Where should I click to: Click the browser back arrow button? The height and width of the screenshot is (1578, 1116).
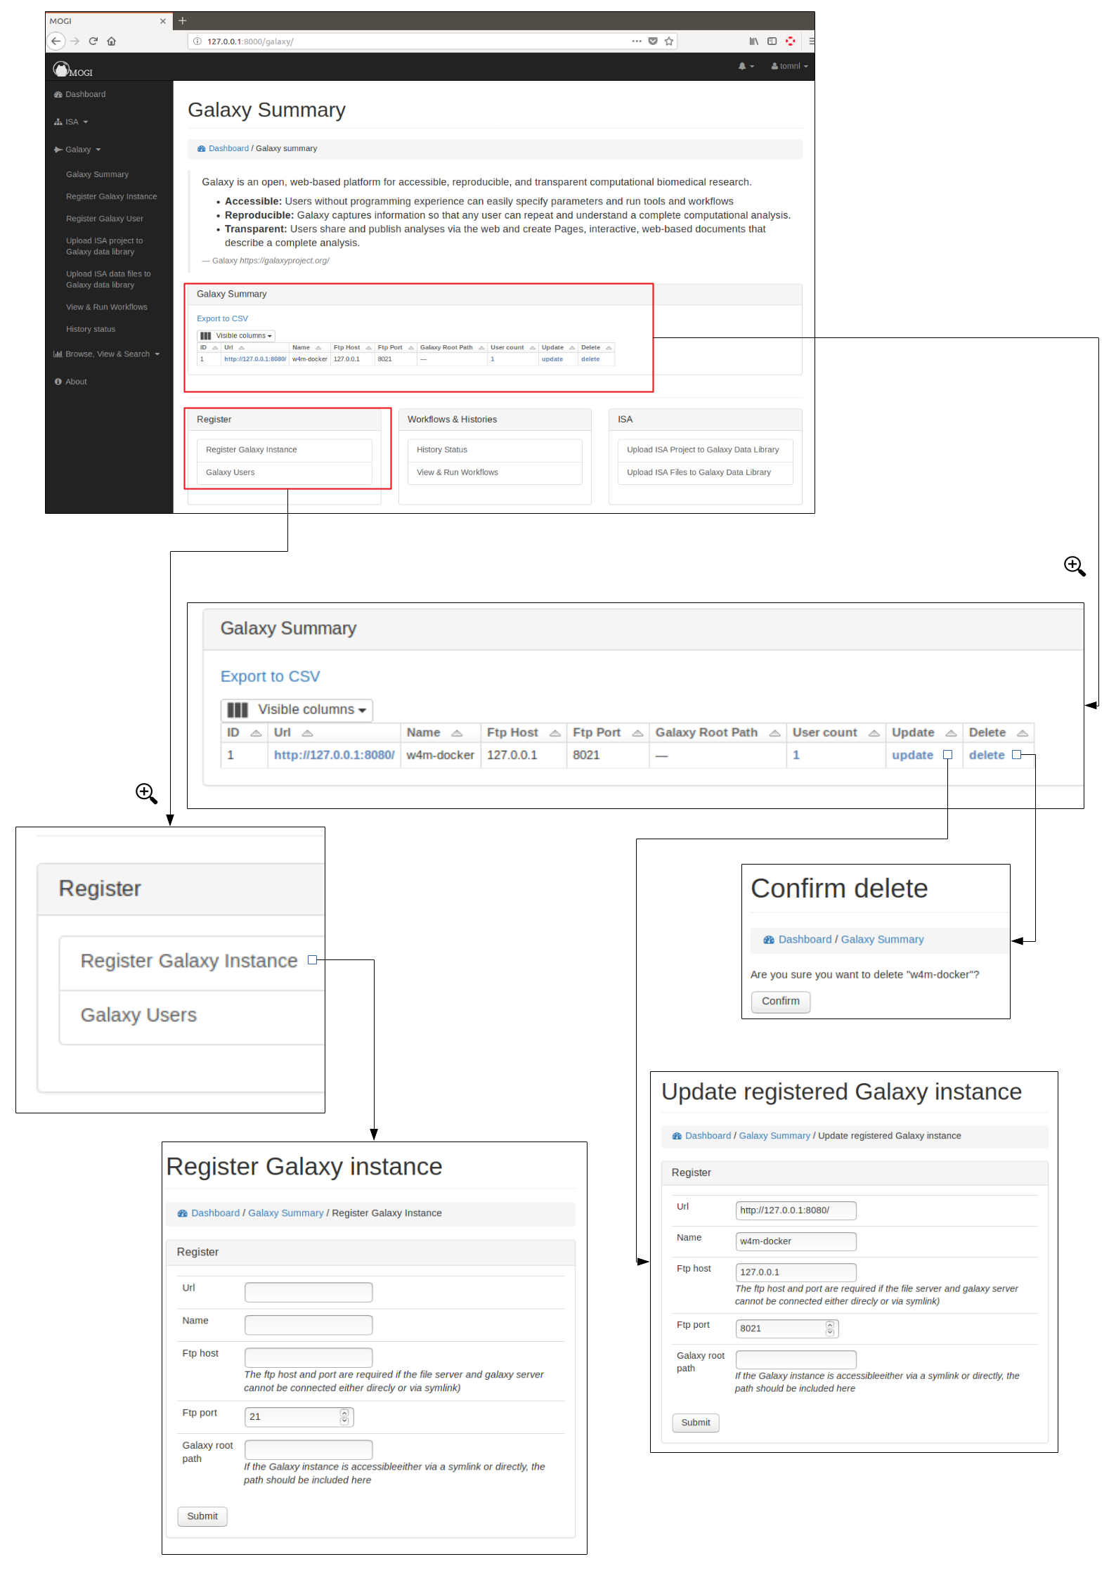pyautogui.click(x=56, y=41)
